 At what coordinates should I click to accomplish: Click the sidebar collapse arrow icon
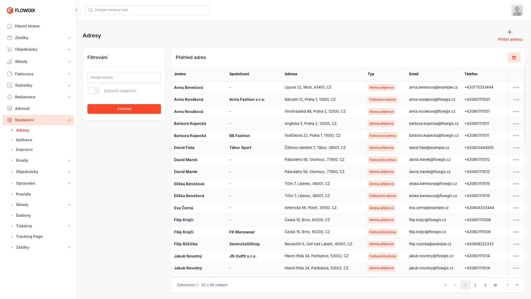tap(77, 10)
